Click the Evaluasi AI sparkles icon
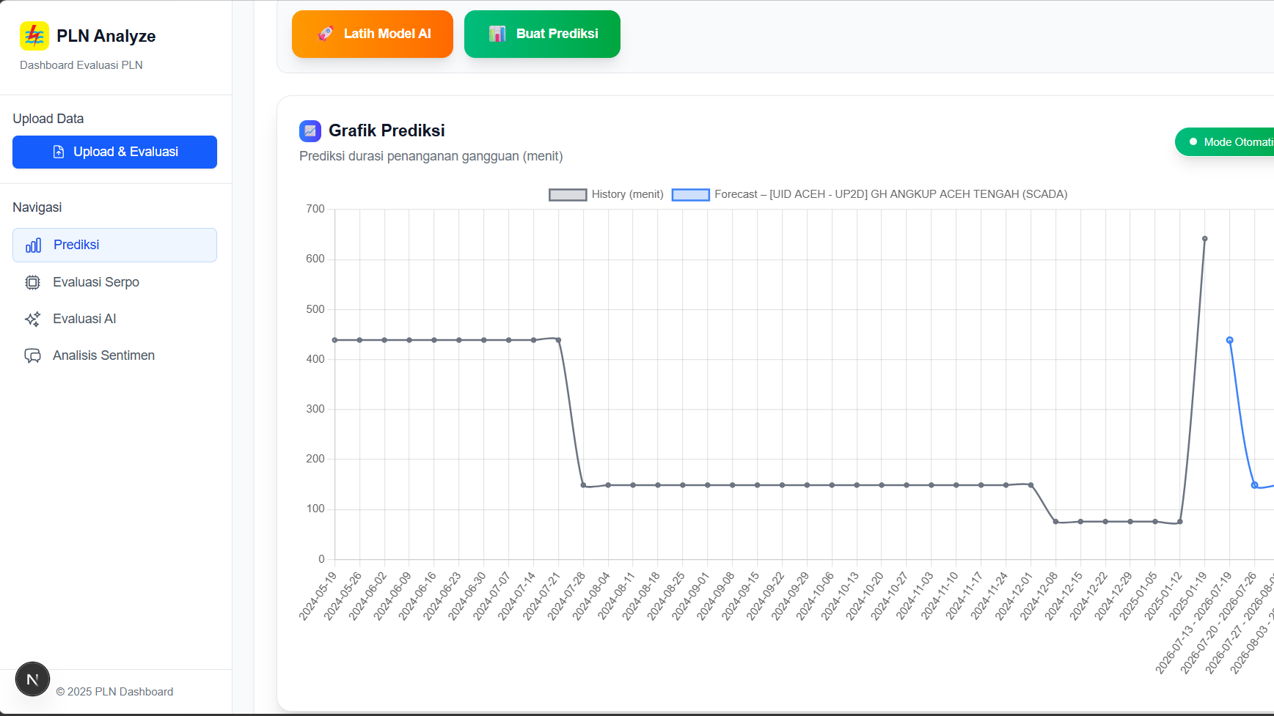The width and height of the screenshot is (1274, 716). point(32,319)
